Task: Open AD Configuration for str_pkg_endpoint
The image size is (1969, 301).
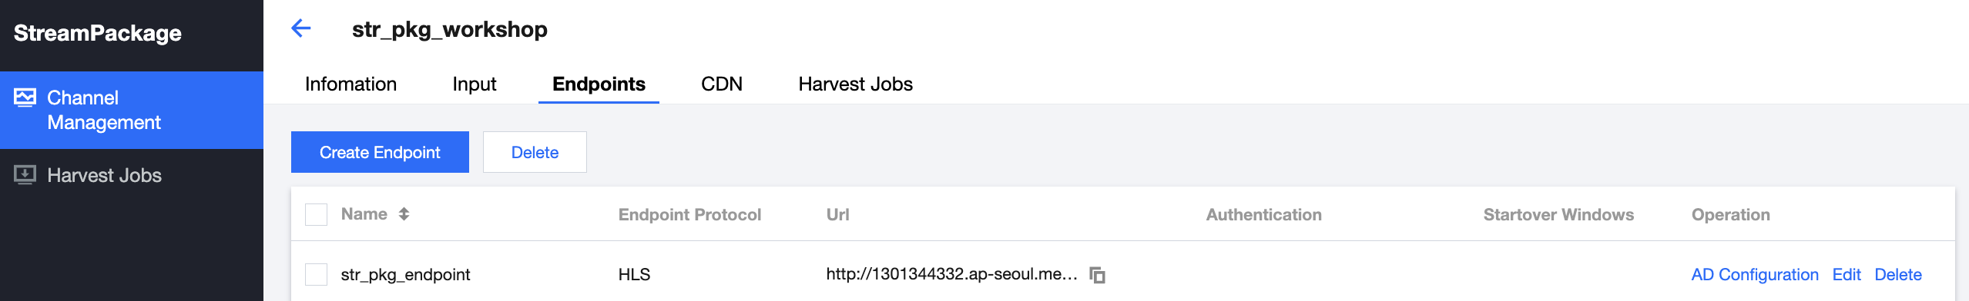Action: [1755, 275]
